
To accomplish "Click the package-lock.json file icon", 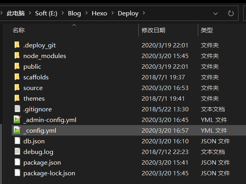I will click(17, 173).
